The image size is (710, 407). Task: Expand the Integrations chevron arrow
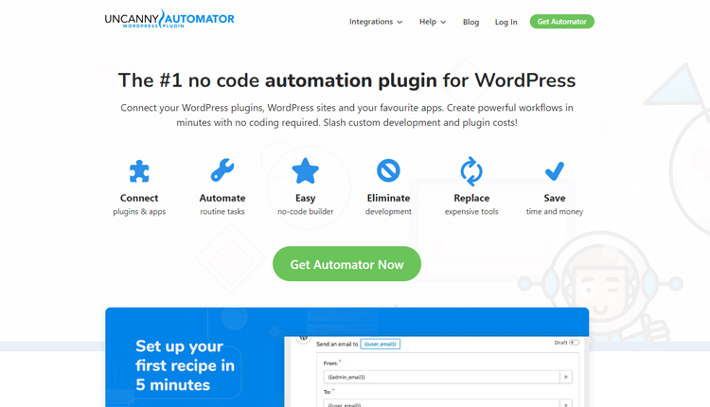(399, 22)
